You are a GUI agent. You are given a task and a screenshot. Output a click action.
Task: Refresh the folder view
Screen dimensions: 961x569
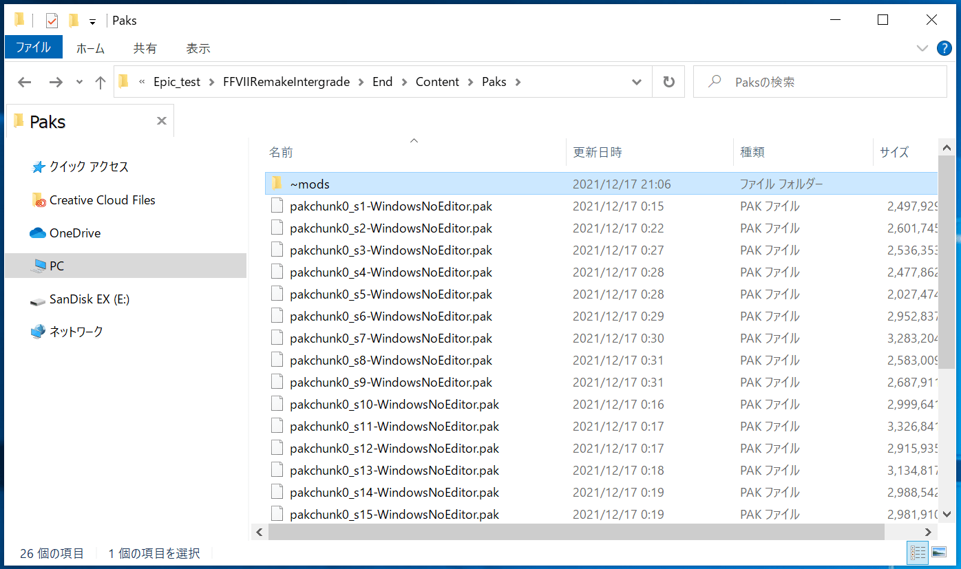tap(668, 82)
